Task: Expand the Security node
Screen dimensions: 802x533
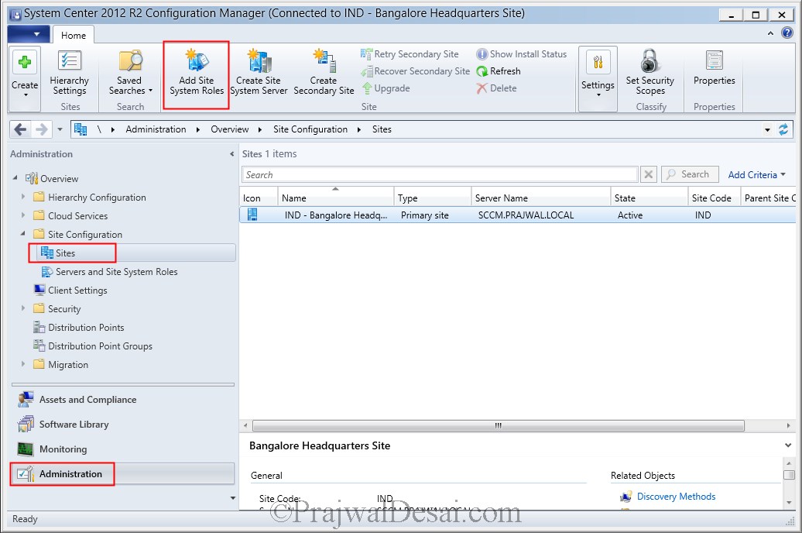Action: tap(23, 308)
